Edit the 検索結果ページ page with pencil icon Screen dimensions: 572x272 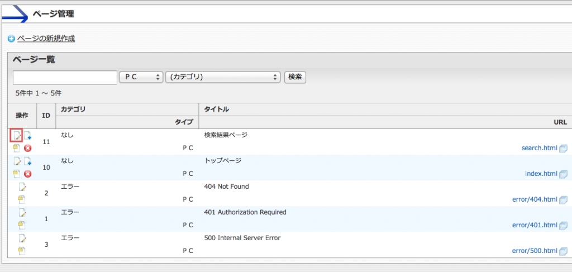pos(16,136)
